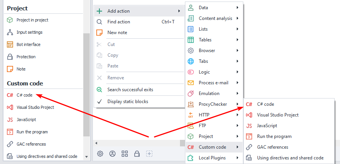Open Visual Studio Project from left sidebar
The height and width of the screenshot is (164, 340).
point(35,107)
